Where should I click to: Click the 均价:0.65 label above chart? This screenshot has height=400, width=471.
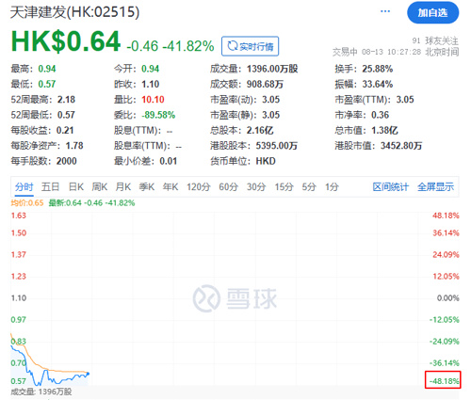point(27,203)
